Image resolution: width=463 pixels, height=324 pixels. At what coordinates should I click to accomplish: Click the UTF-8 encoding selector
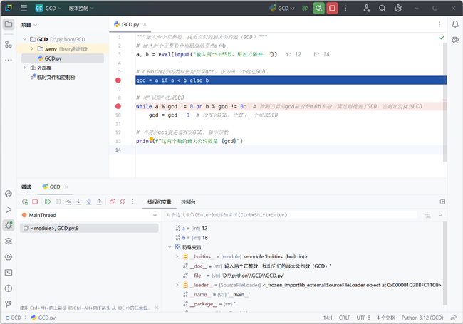coord(363,318)
